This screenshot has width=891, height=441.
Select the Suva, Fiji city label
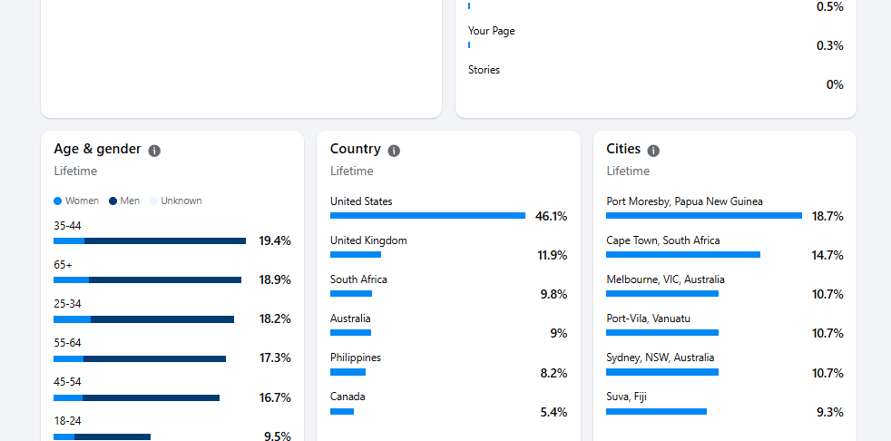(x=626, y=397)
